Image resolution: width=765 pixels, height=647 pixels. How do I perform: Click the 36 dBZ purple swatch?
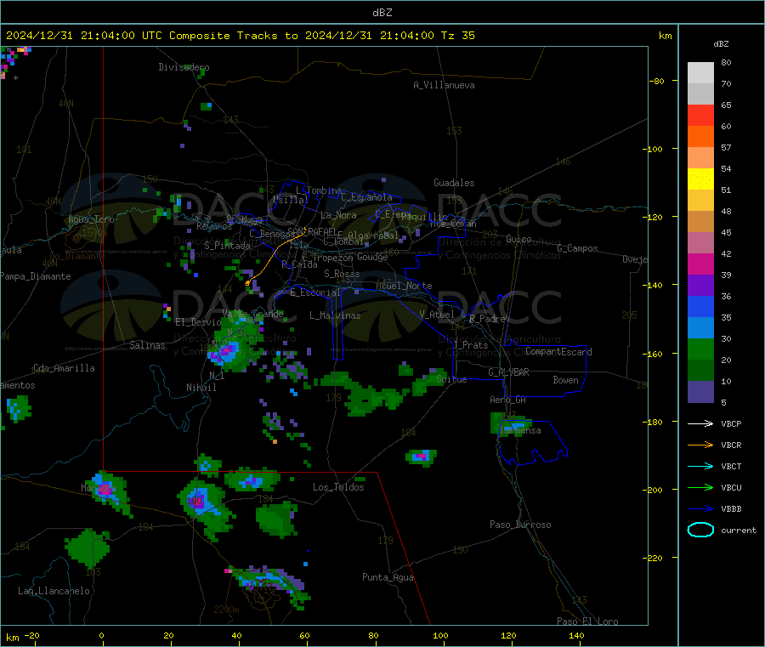coord(700,286)
